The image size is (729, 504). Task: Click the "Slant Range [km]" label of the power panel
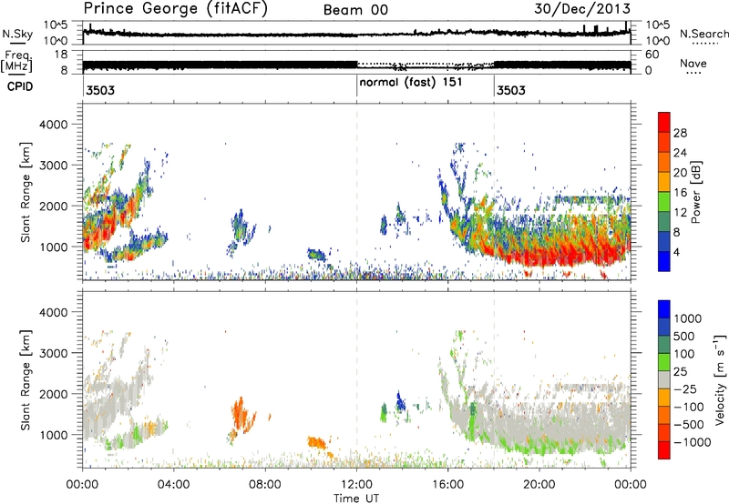coord(26,193)
